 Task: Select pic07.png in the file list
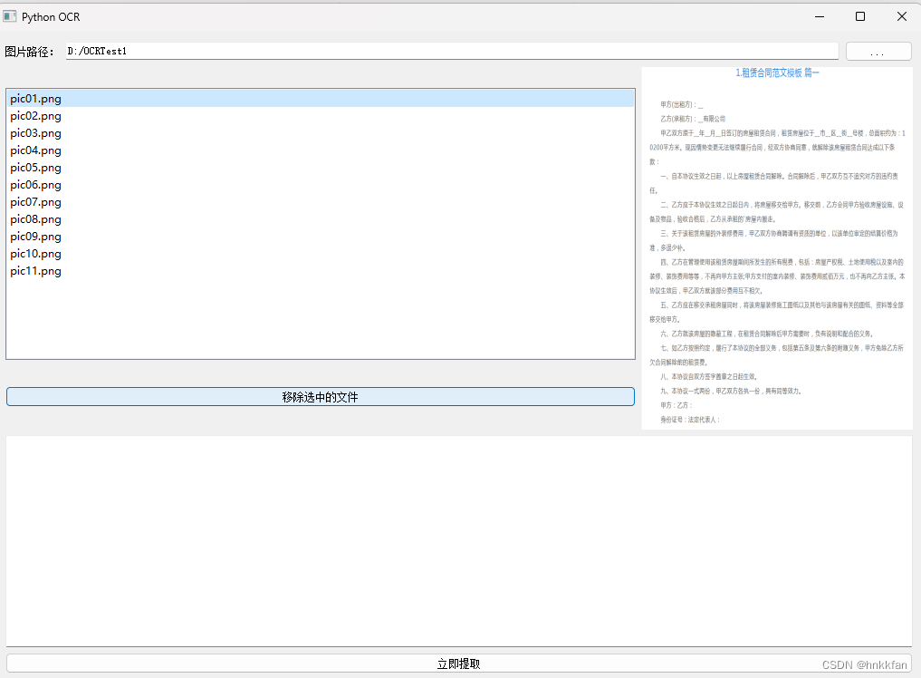pyautogui.click(x=321, y=202)
